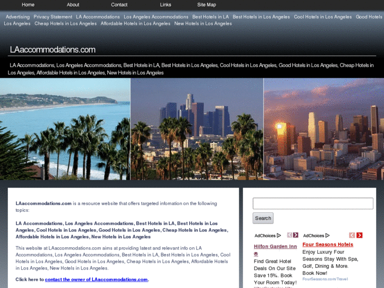Visit the LA Accommodations nav link
Viewport: 384px width, 288px height.
(x=98, y=17)
